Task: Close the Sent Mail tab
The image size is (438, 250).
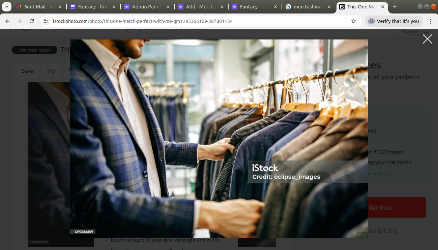Action: [60, 7]
